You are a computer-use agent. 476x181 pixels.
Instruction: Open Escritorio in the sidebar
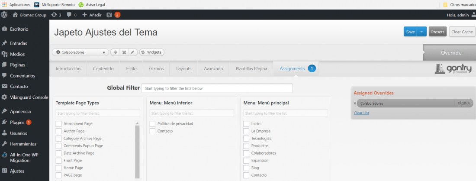19,29
